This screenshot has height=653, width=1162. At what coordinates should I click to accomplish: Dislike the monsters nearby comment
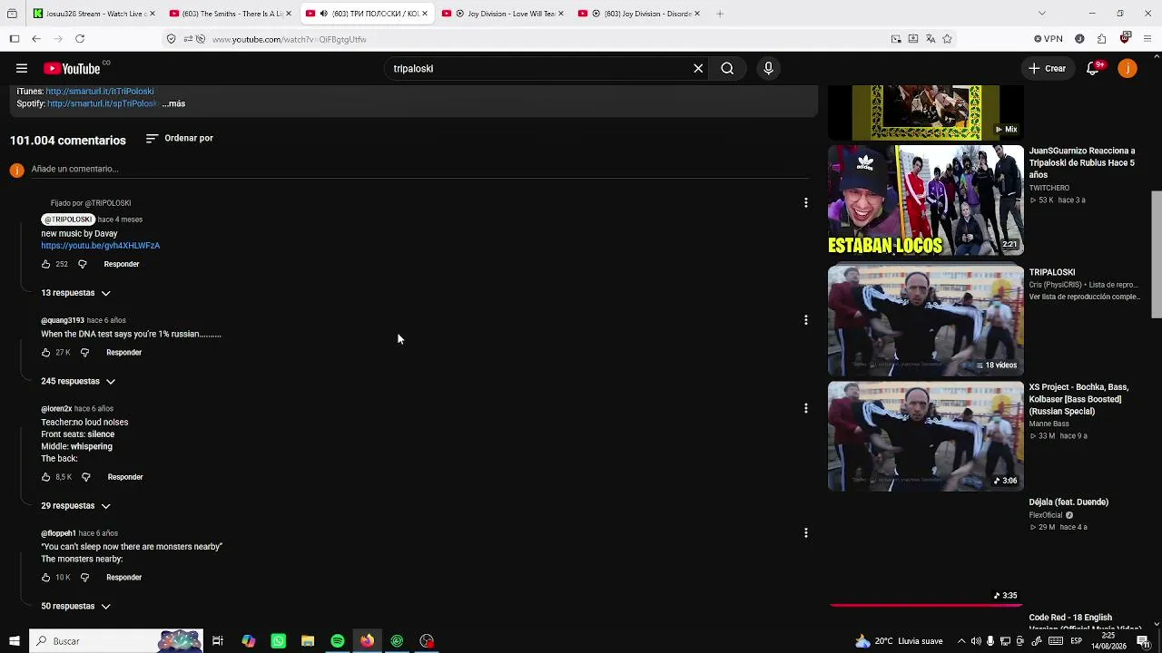[84, 577]
